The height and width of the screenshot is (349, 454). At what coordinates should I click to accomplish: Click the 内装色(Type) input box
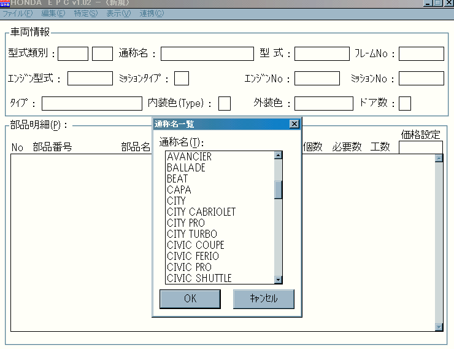point(225,103)
